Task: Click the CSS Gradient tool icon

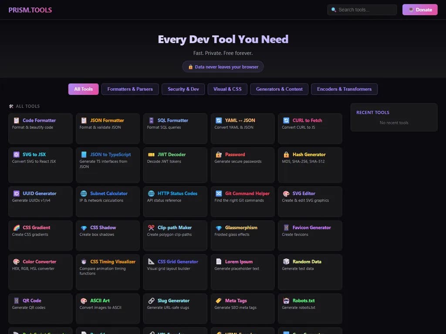Action: (17, 227)
